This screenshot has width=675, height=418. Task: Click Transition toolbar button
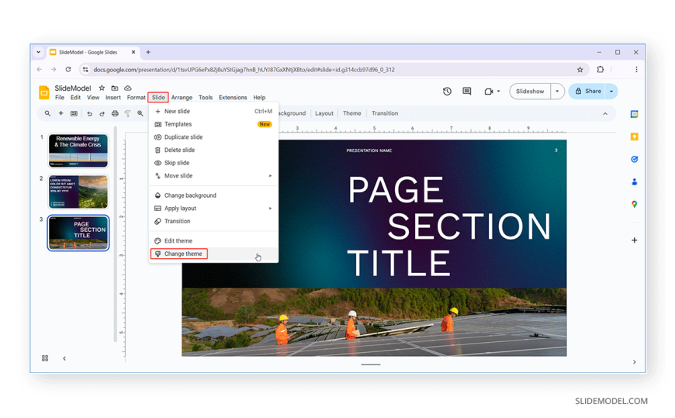tap(385, 113)
